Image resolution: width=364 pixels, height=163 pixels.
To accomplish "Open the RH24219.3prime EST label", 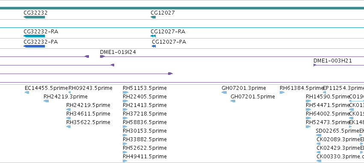I will (x=65, y=97).
